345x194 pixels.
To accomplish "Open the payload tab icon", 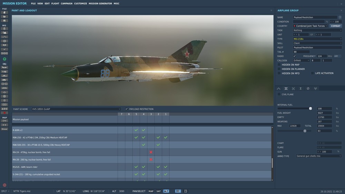I will click(286, 88).
